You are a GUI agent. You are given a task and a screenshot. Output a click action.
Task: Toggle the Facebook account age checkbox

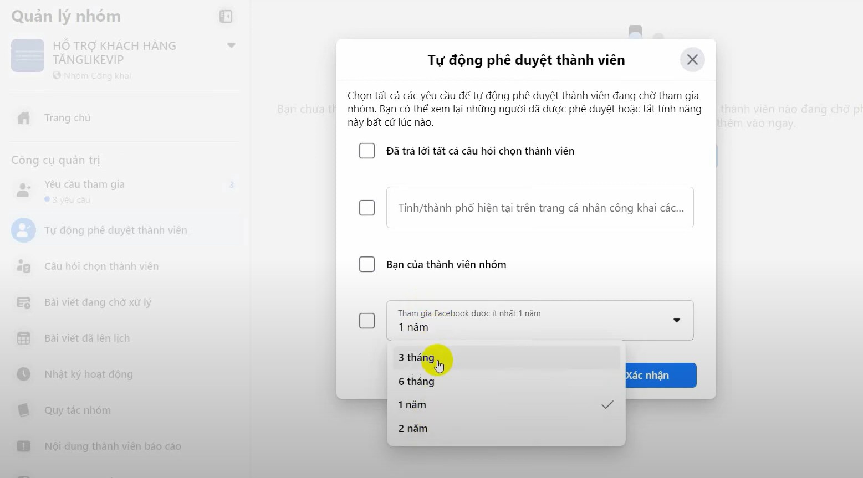coord(367,321)
